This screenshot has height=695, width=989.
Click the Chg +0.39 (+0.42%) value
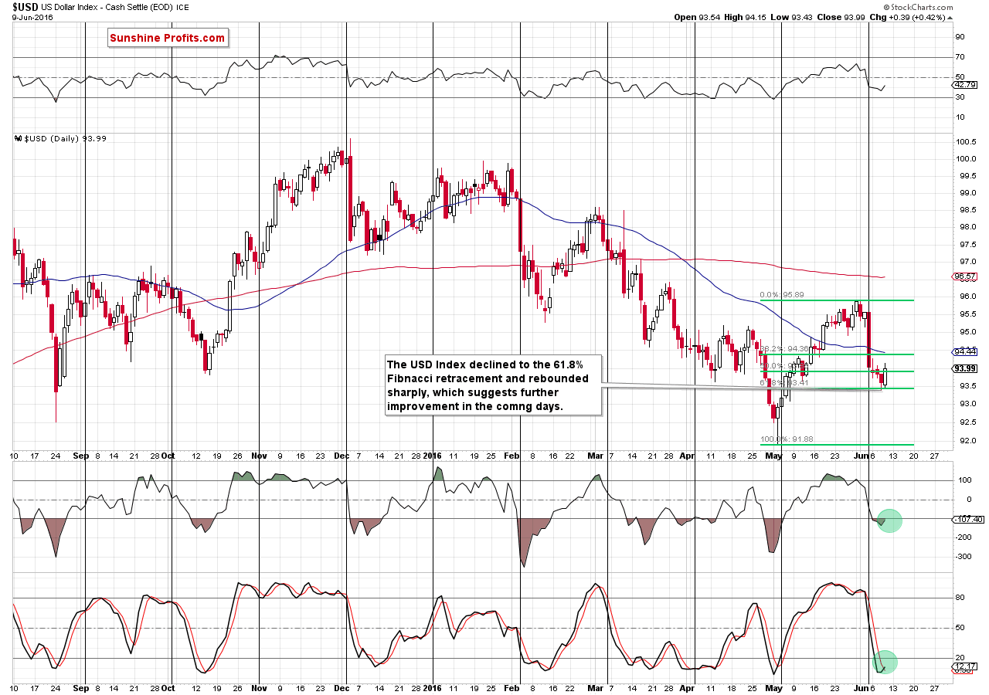coord(916,17)
